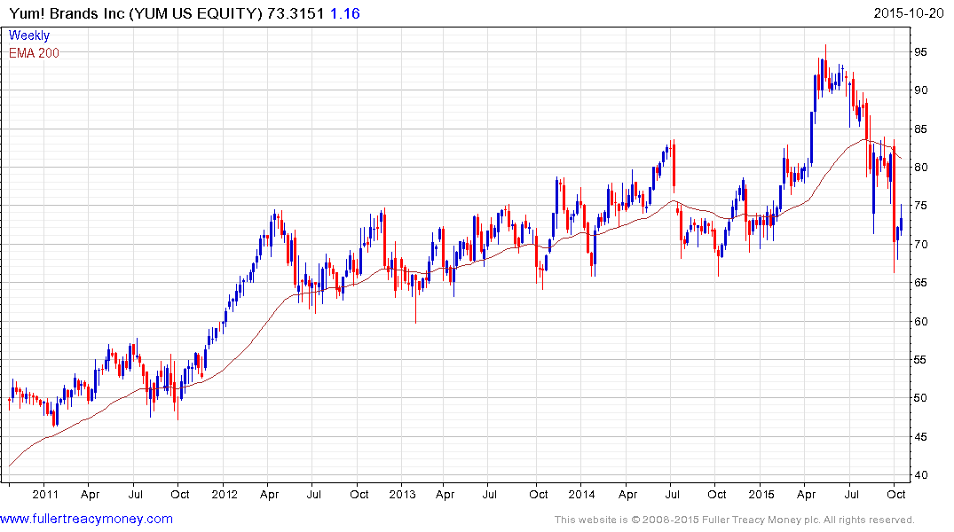Click the 2012 label on the time axis
This screenshot has width=954, height=532.
pyautogui.click(x=225, y=494)
